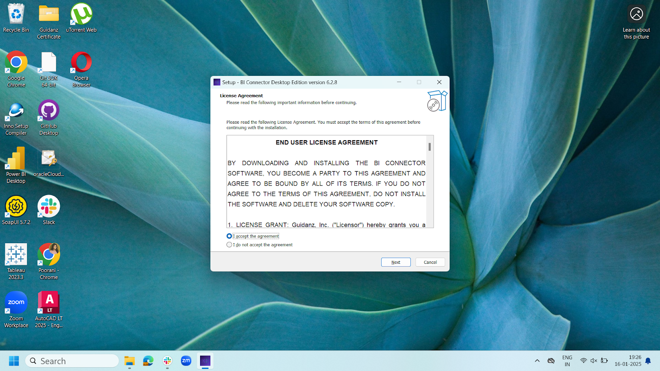
Task: Select 'I accept the agreement' radio button
Action: point(229,236)
